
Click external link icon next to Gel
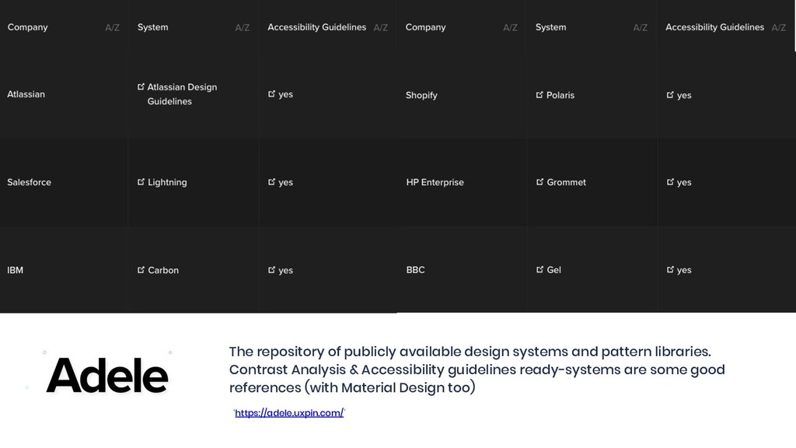click(539, 270)
